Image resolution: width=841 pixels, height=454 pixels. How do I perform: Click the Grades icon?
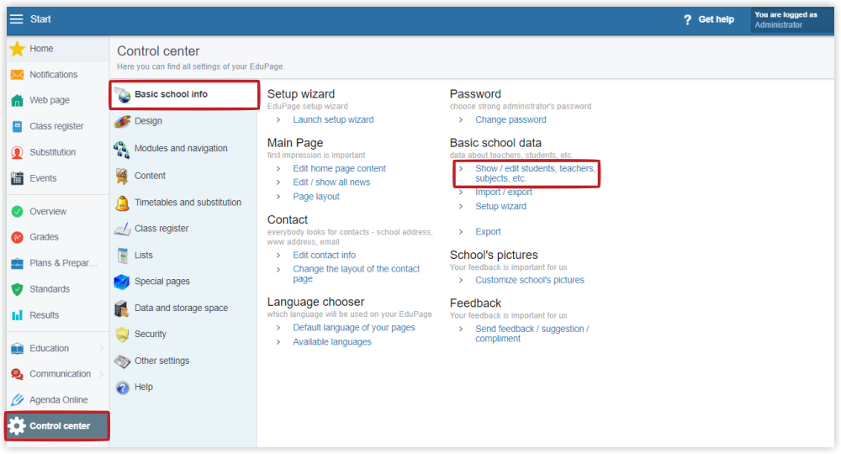click(x=17, y=237)
